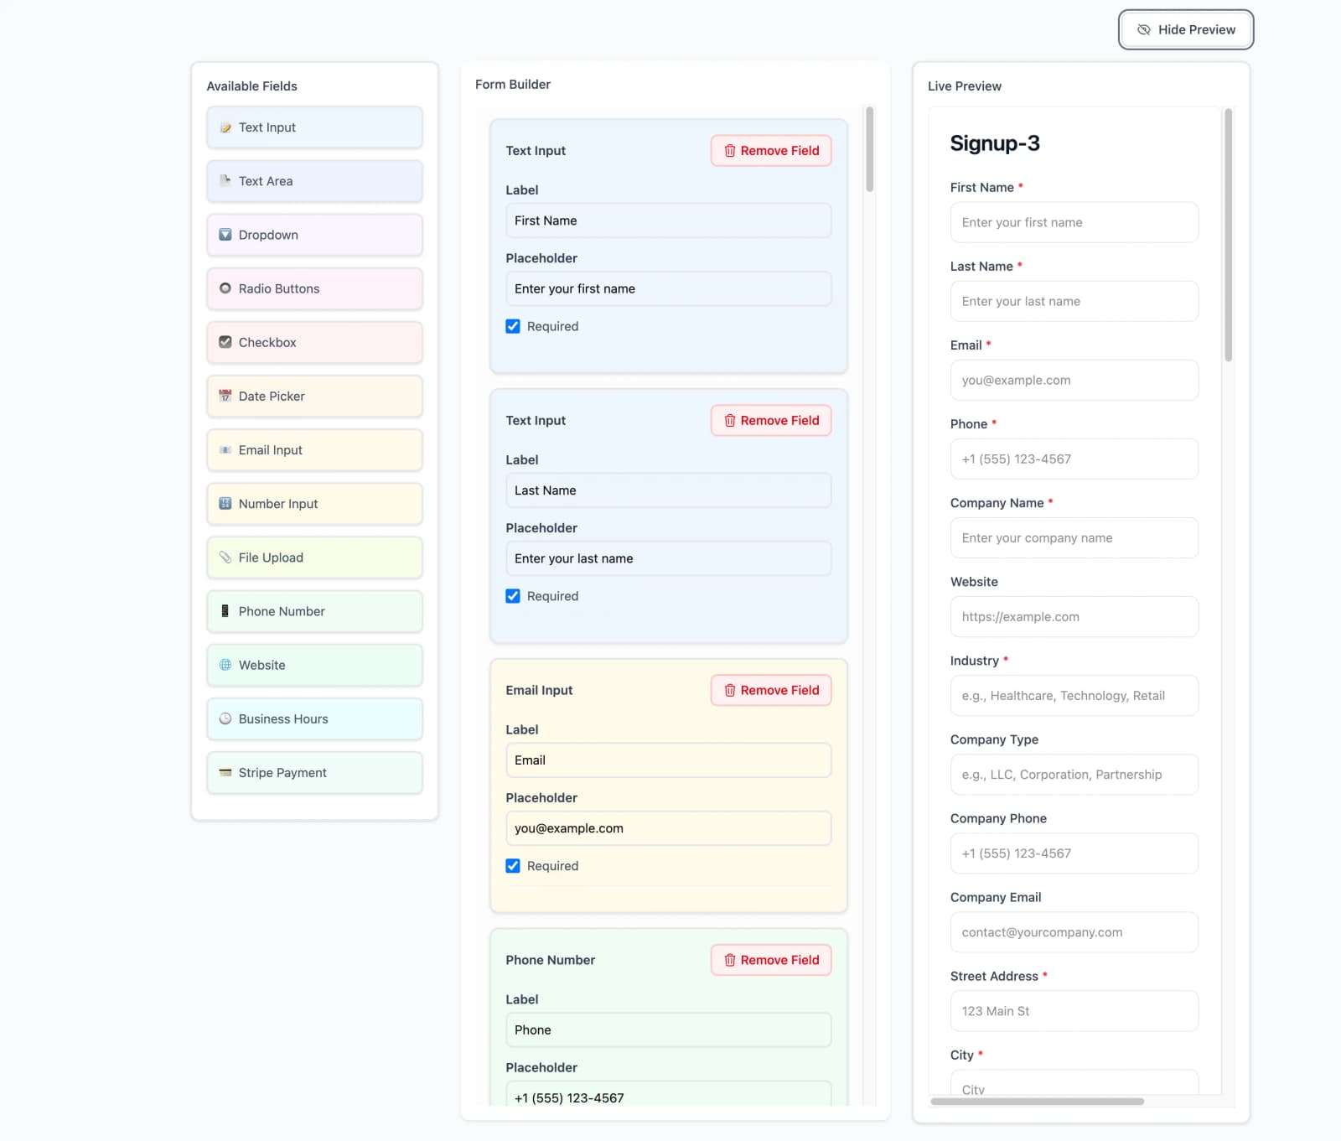Click the Radio Buttons field icon
This screenshot has height=1141, width=1341.
tap(225, 288)
